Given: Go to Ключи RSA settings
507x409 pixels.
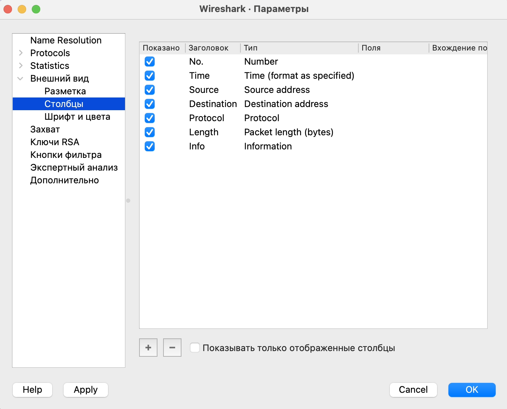Looking at the screenshot, I should point(55,142).
